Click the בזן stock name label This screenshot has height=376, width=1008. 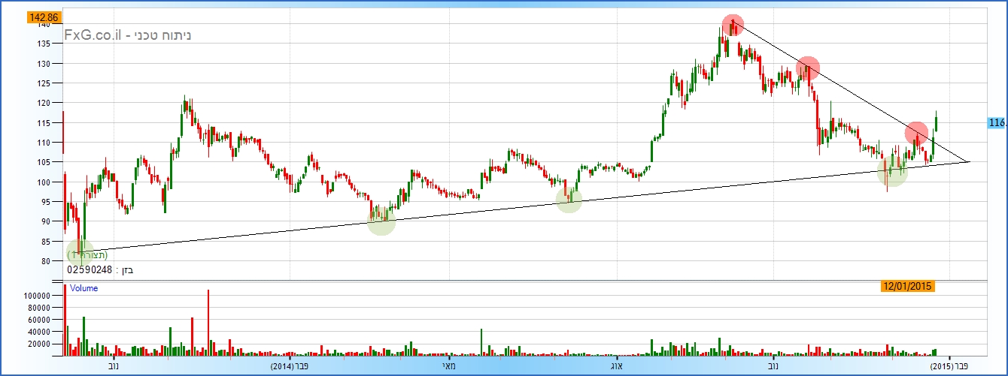point(128,269)
